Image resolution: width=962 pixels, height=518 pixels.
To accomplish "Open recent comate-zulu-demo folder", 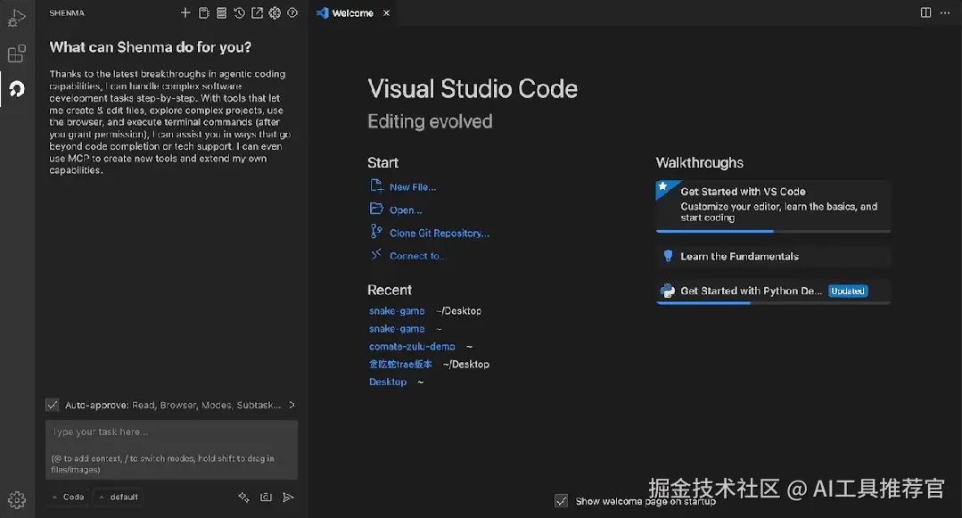I will coord(412,347).
